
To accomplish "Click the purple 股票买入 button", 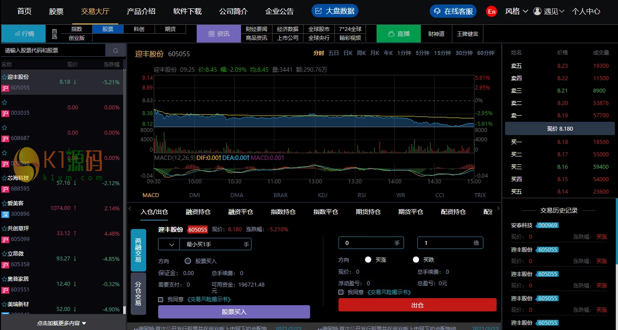I will [234, 312].
